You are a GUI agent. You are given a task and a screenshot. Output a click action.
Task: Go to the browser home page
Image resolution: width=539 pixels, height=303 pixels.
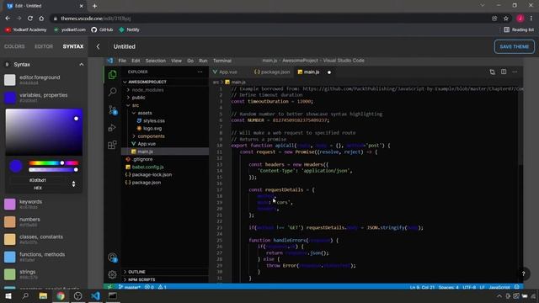(x=41, y=19)
